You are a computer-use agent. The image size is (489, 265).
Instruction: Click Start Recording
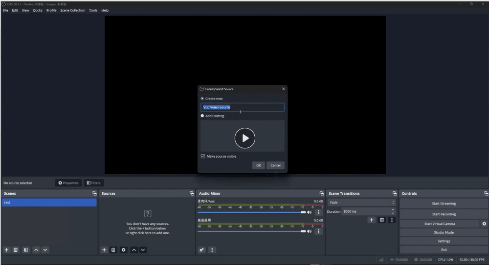[x=444, y=214]
